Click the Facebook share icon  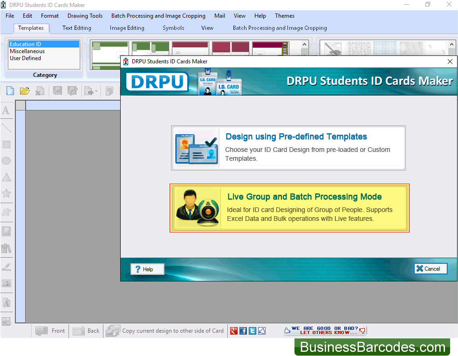point(243,331)
